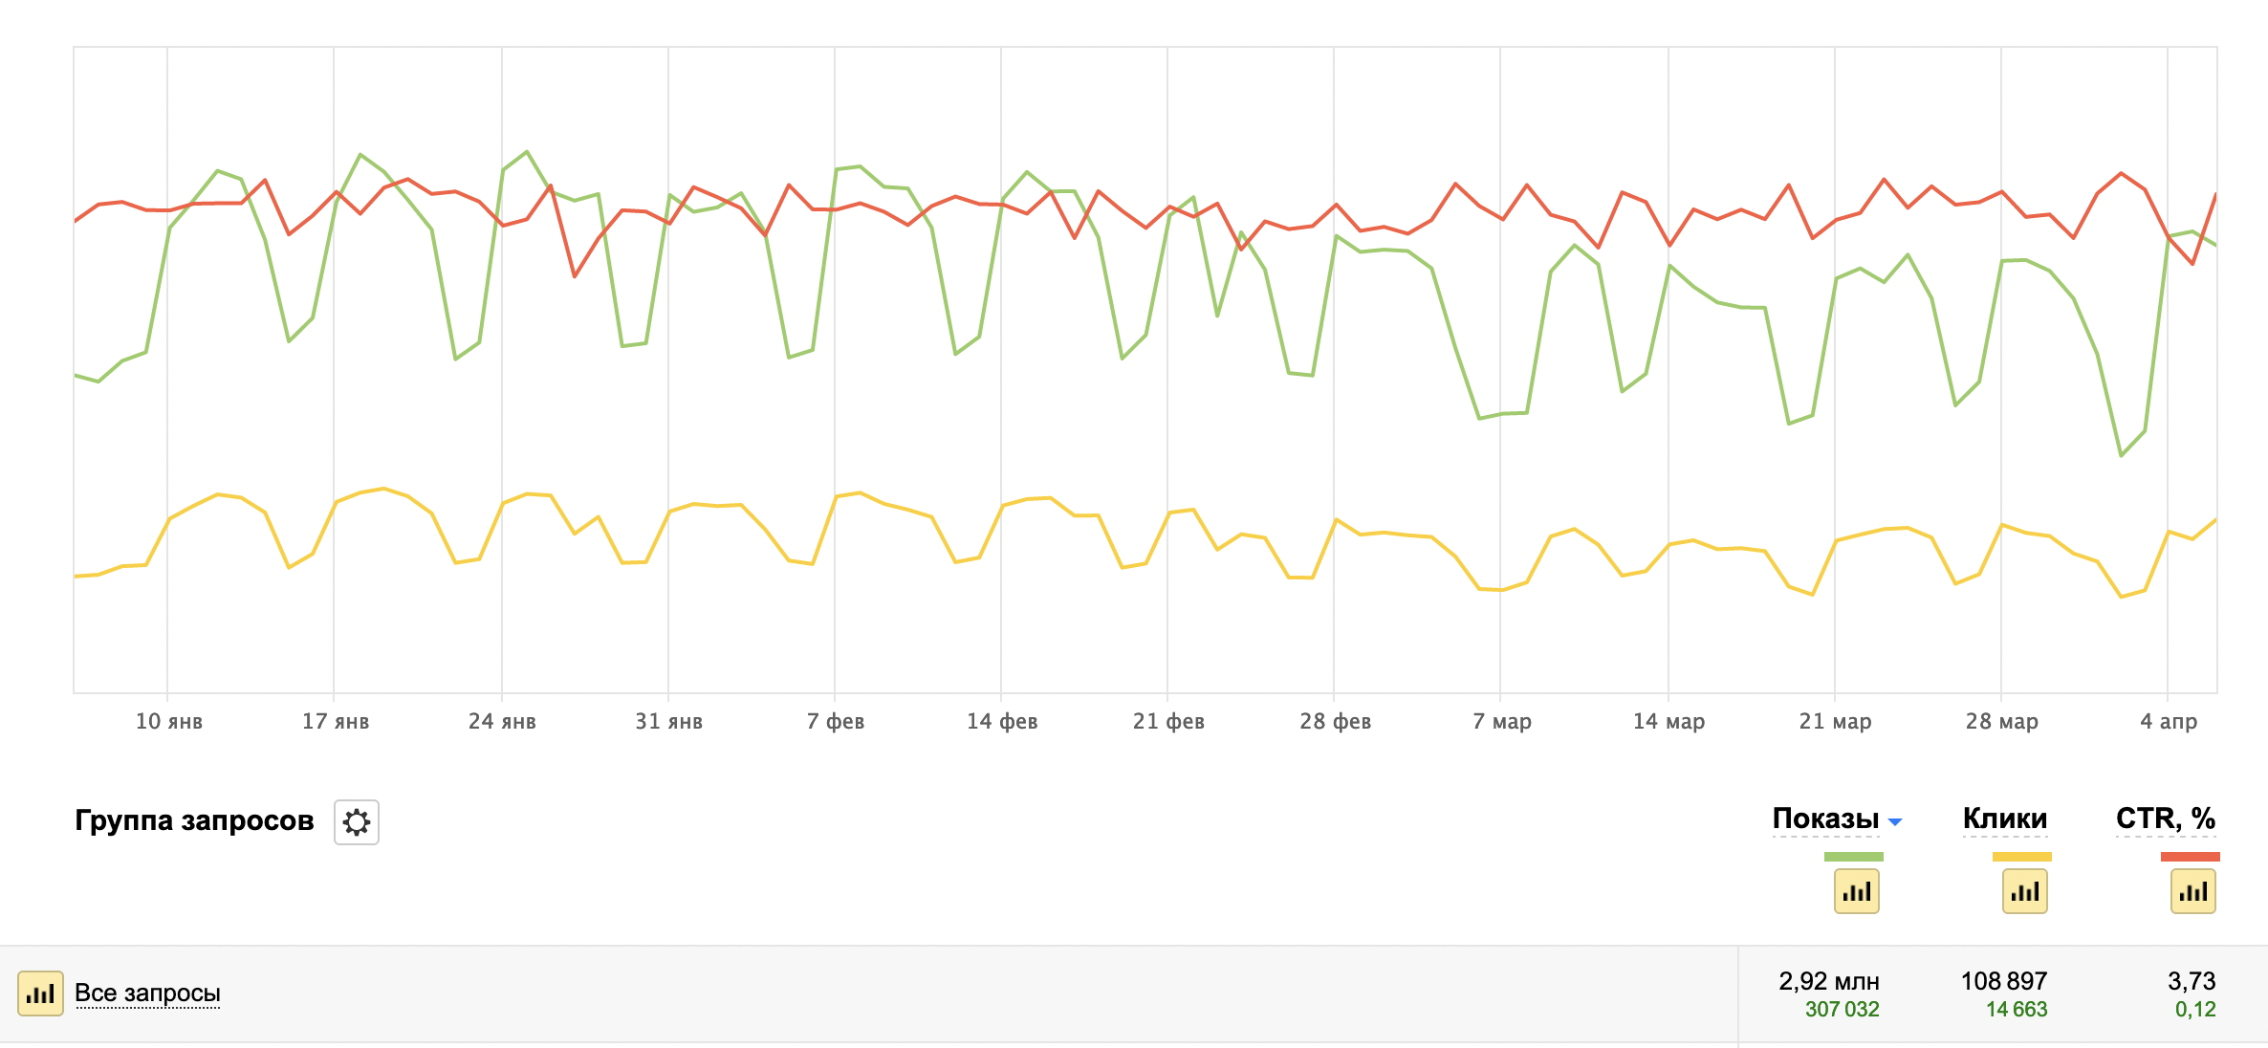
Task: Open sort arrow next to Показы
Action: [1895, 821]
